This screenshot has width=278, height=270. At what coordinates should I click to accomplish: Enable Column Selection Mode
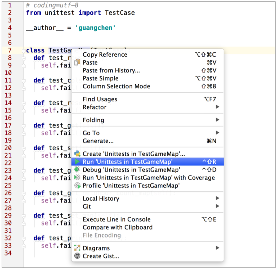pyautogui.click(x=147, y=86)
